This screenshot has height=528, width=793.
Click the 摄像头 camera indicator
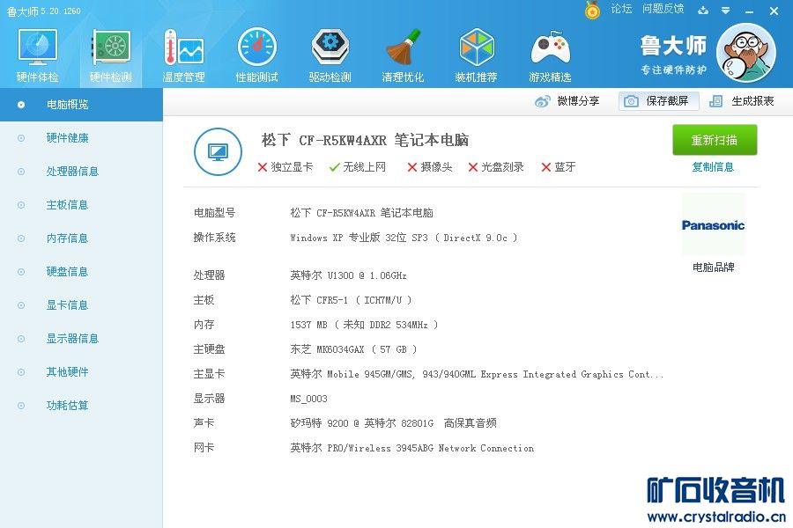430,167
